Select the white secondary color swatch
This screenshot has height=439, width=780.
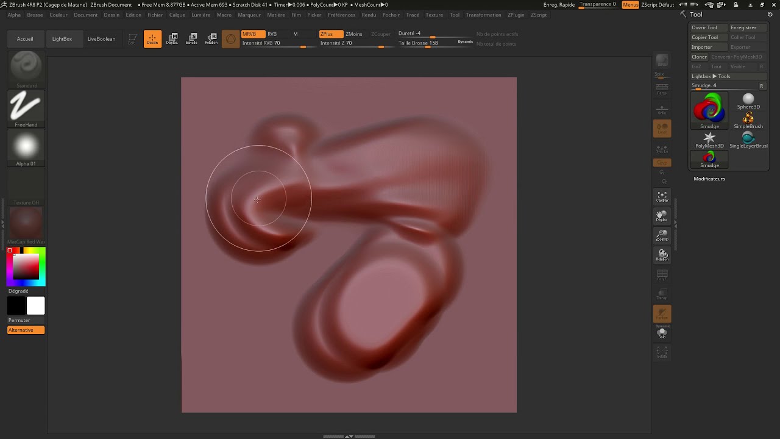35,305
